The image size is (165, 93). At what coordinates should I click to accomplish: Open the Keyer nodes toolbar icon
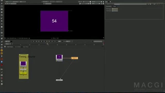pos(2,18)
